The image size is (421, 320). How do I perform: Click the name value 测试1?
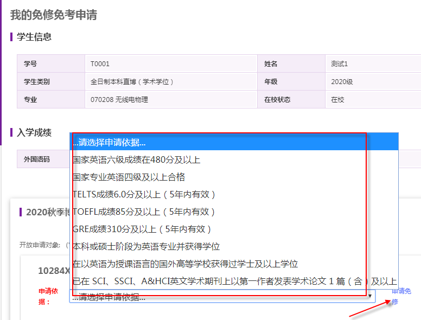click(339, 64)
